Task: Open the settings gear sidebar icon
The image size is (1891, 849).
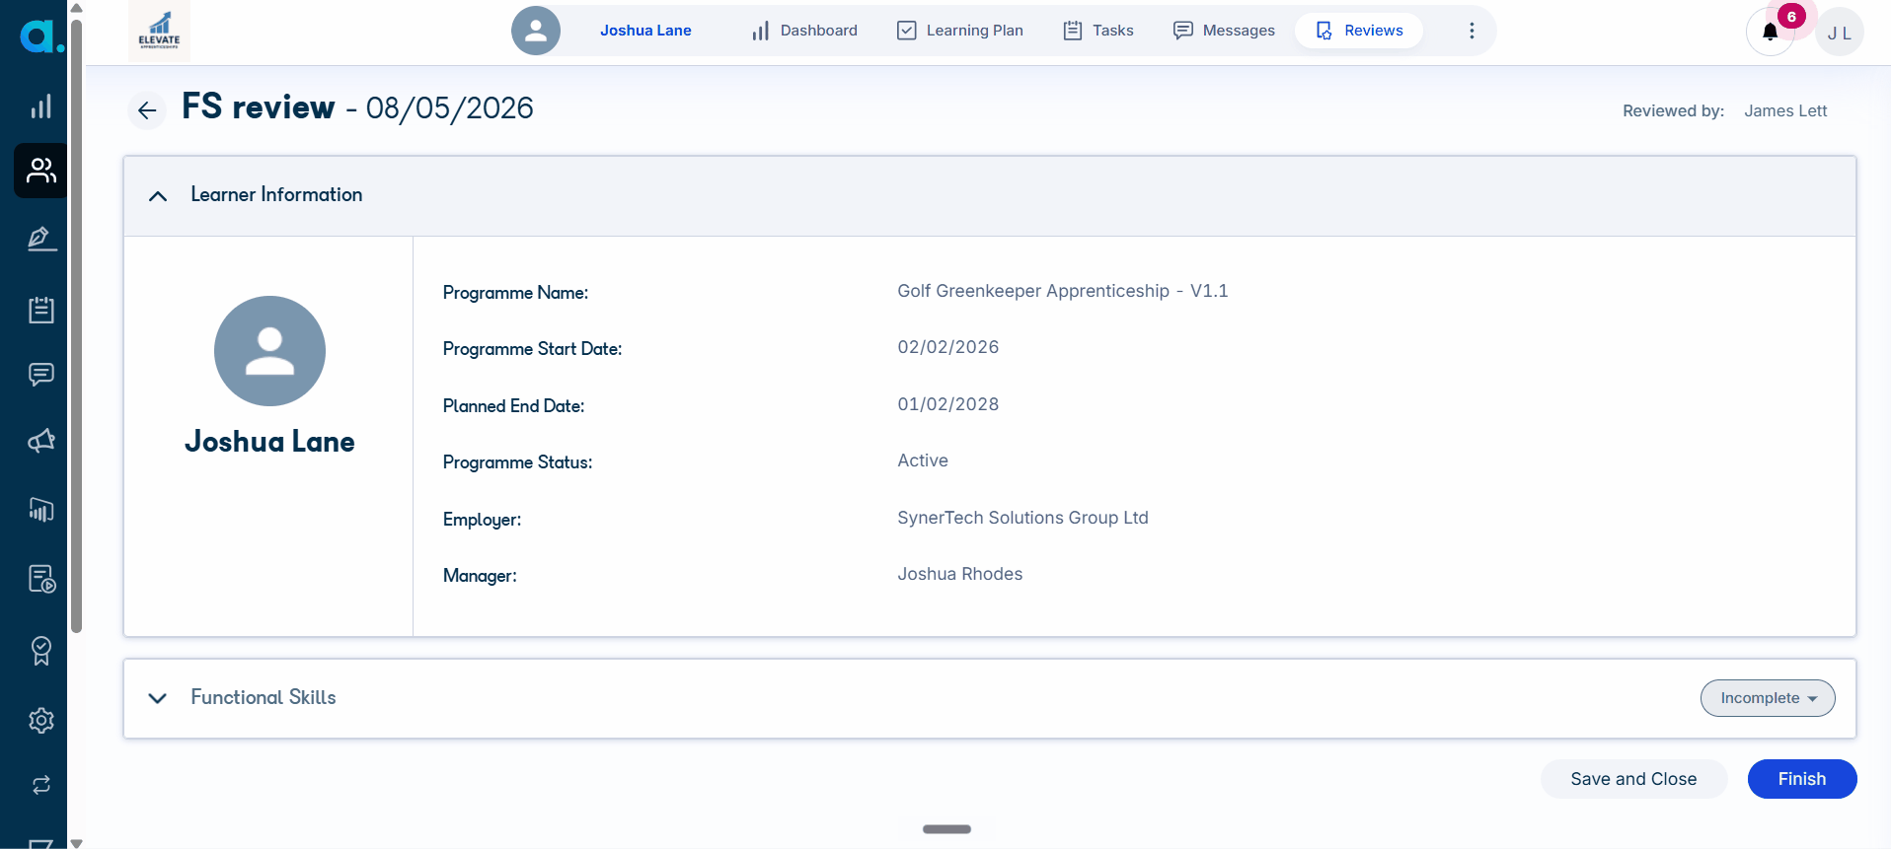Action: (40, 721)
